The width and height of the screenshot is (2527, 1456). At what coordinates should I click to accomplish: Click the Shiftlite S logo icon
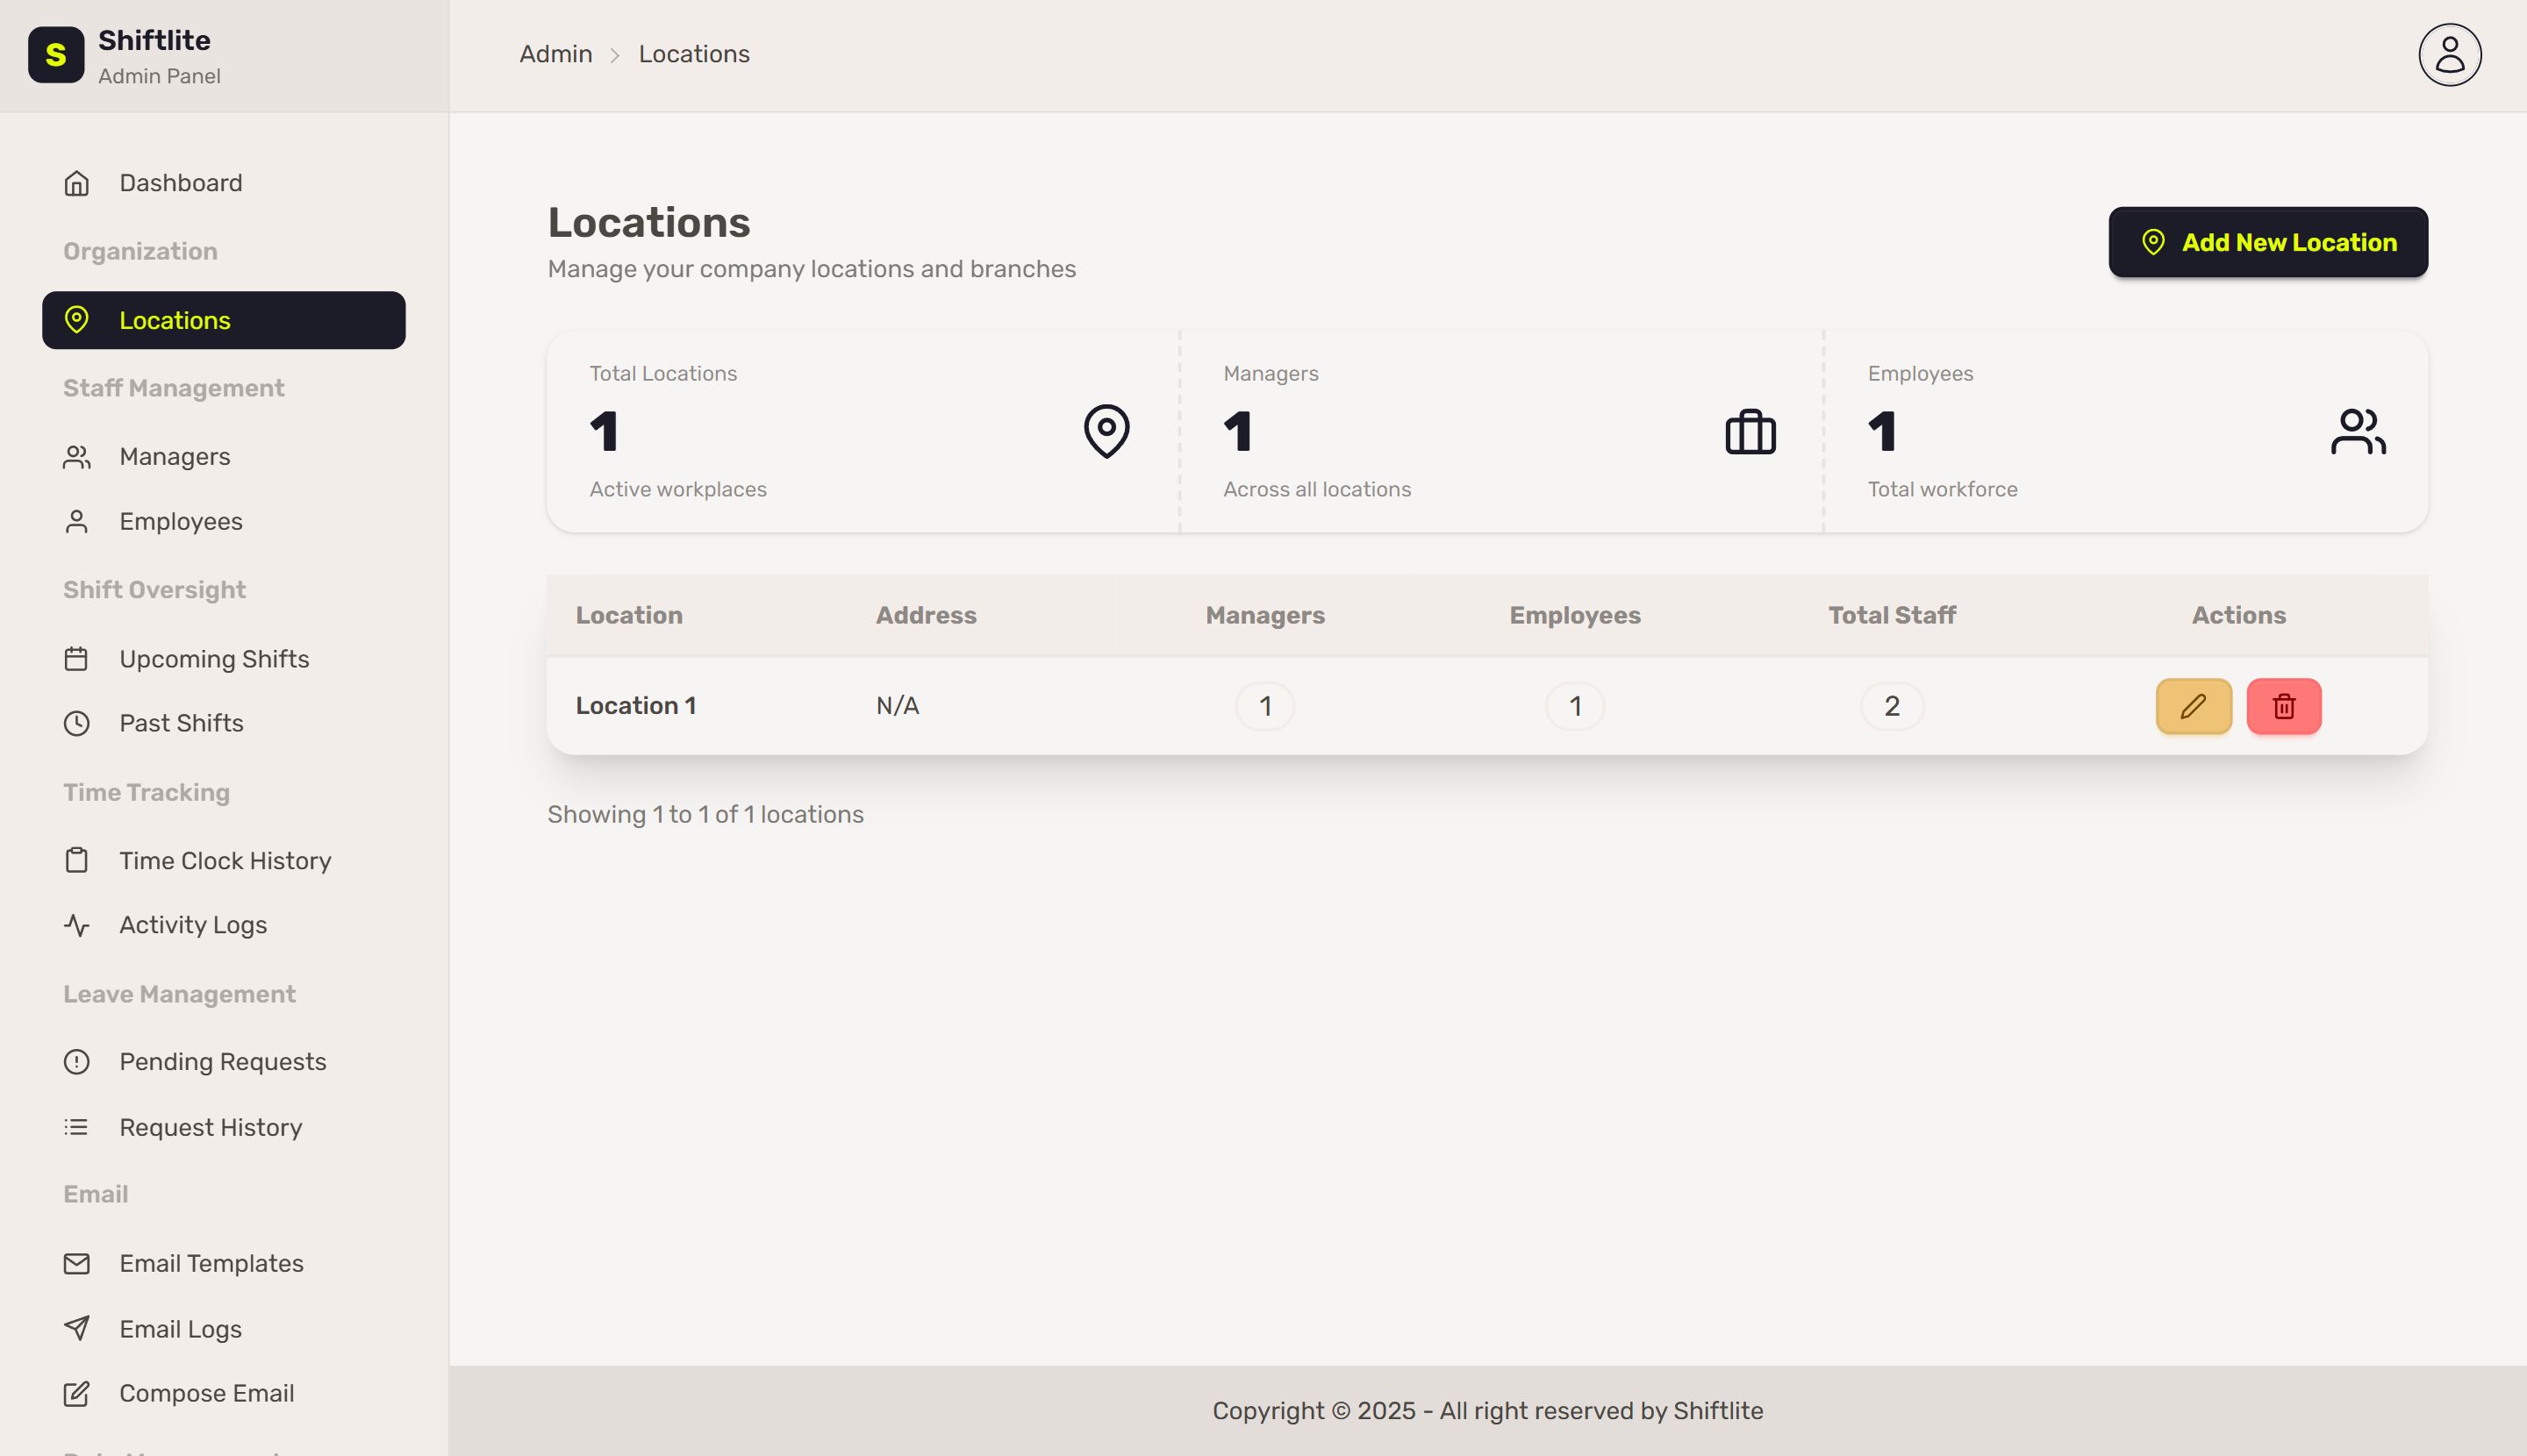point(56,55)
